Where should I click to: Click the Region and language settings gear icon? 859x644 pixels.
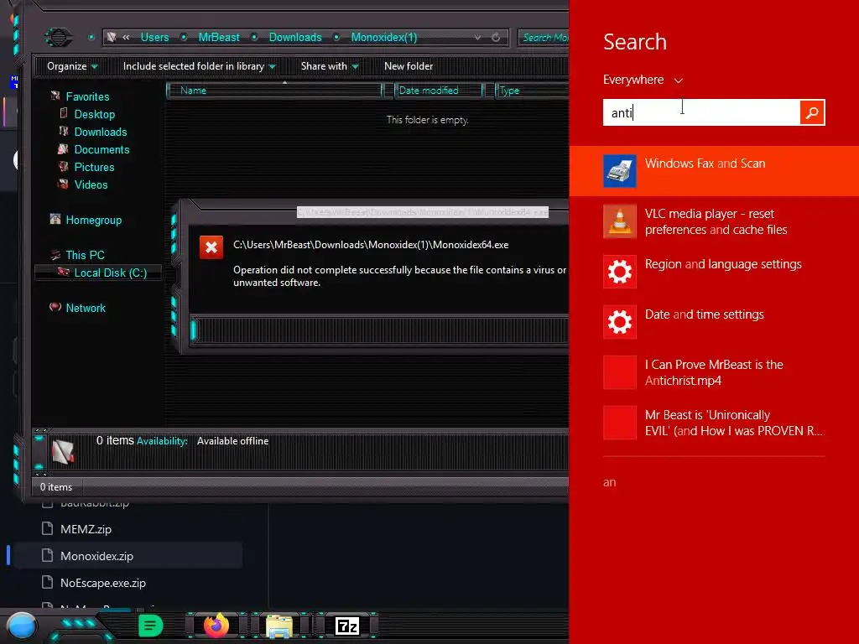click(620, 272)
